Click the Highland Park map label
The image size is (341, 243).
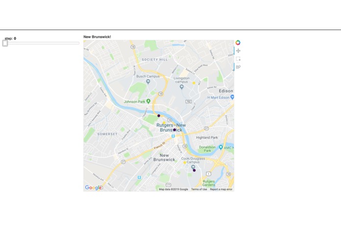207,138
